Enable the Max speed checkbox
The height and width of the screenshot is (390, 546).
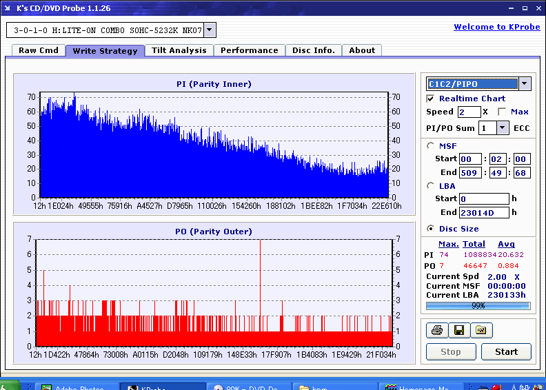click(501, 112)
